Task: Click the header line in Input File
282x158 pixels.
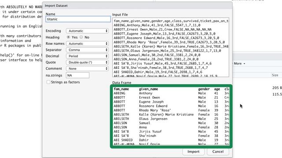Action: [171, 21]
